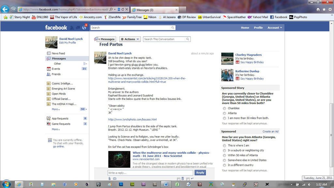Click the volume speaker icon in system tray
This screenshot has height=188, width=334.
click(x=309, y=185)
